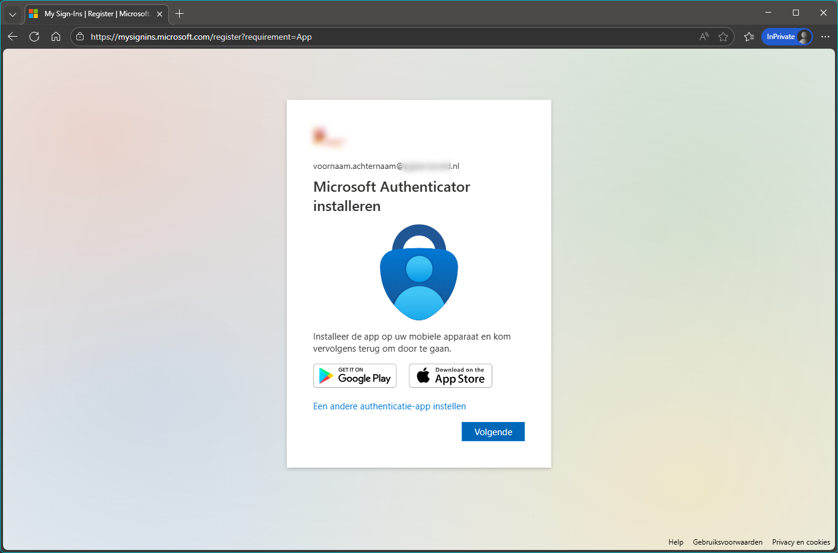This screenshot has width=838, height=553.
Task: Close the browser window
Action: tap(824, 13)
